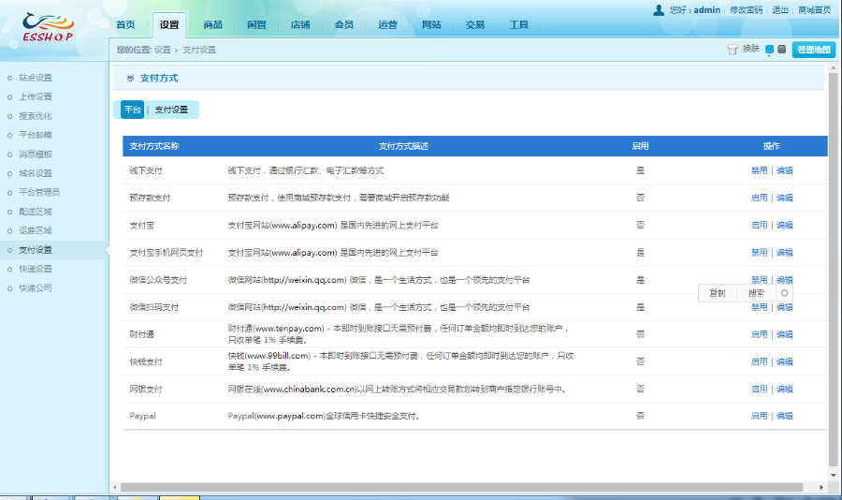Disable the 线下支付 payment method
Viewport: 842px width, 500px height.
coord(758,170)
